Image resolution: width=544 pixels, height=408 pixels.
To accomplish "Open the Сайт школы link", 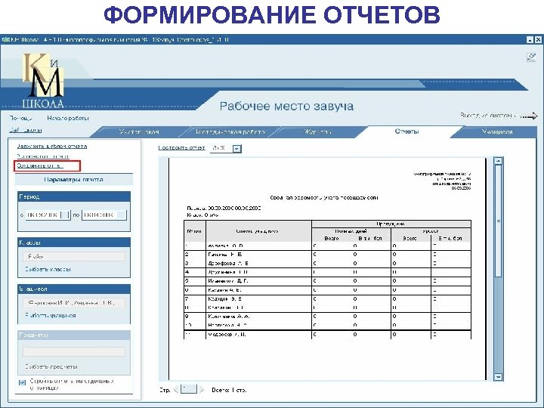I will click(x=26, y=130).
